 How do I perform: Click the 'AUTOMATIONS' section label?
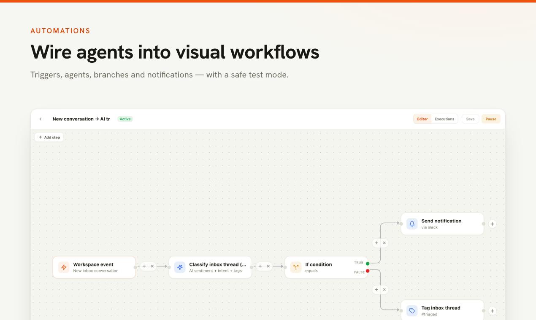point(60,31)
